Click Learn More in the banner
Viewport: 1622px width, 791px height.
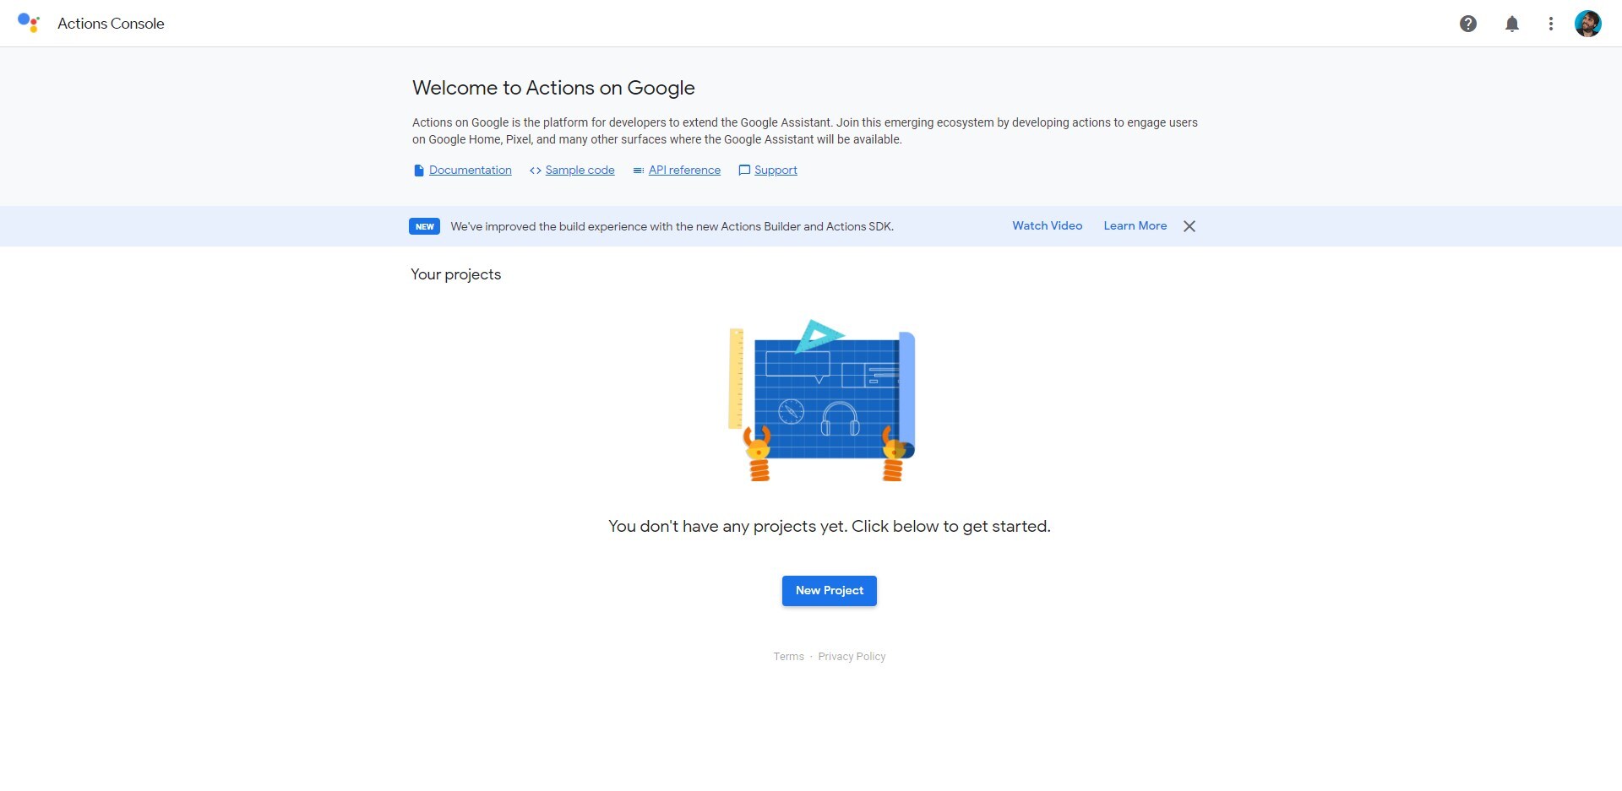(x=1135, y=225)
